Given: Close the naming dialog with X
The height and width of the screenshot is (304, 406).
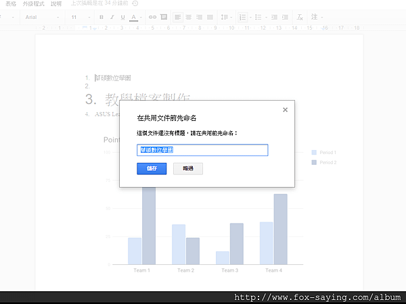Looking at the screenshot, I should (x=285, y=110).
